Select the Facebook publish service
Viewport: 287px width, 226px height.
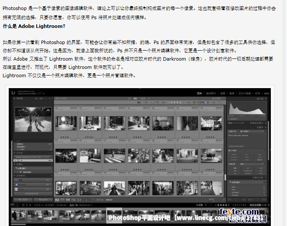[x=33, y=185]
